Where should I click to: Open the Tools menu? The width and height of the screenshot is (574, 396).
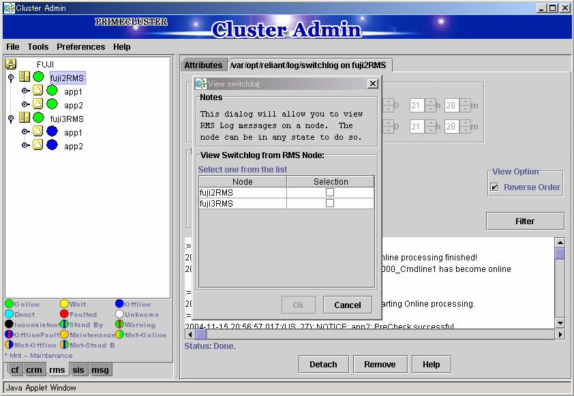pos(38,47)
